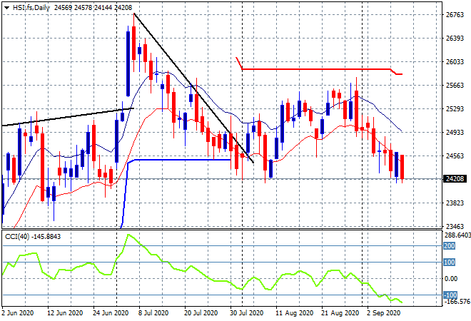The image size is (471, 321).
Task: Click price axis label 24563
Action: pyautogui.click(x=455, y=156)
